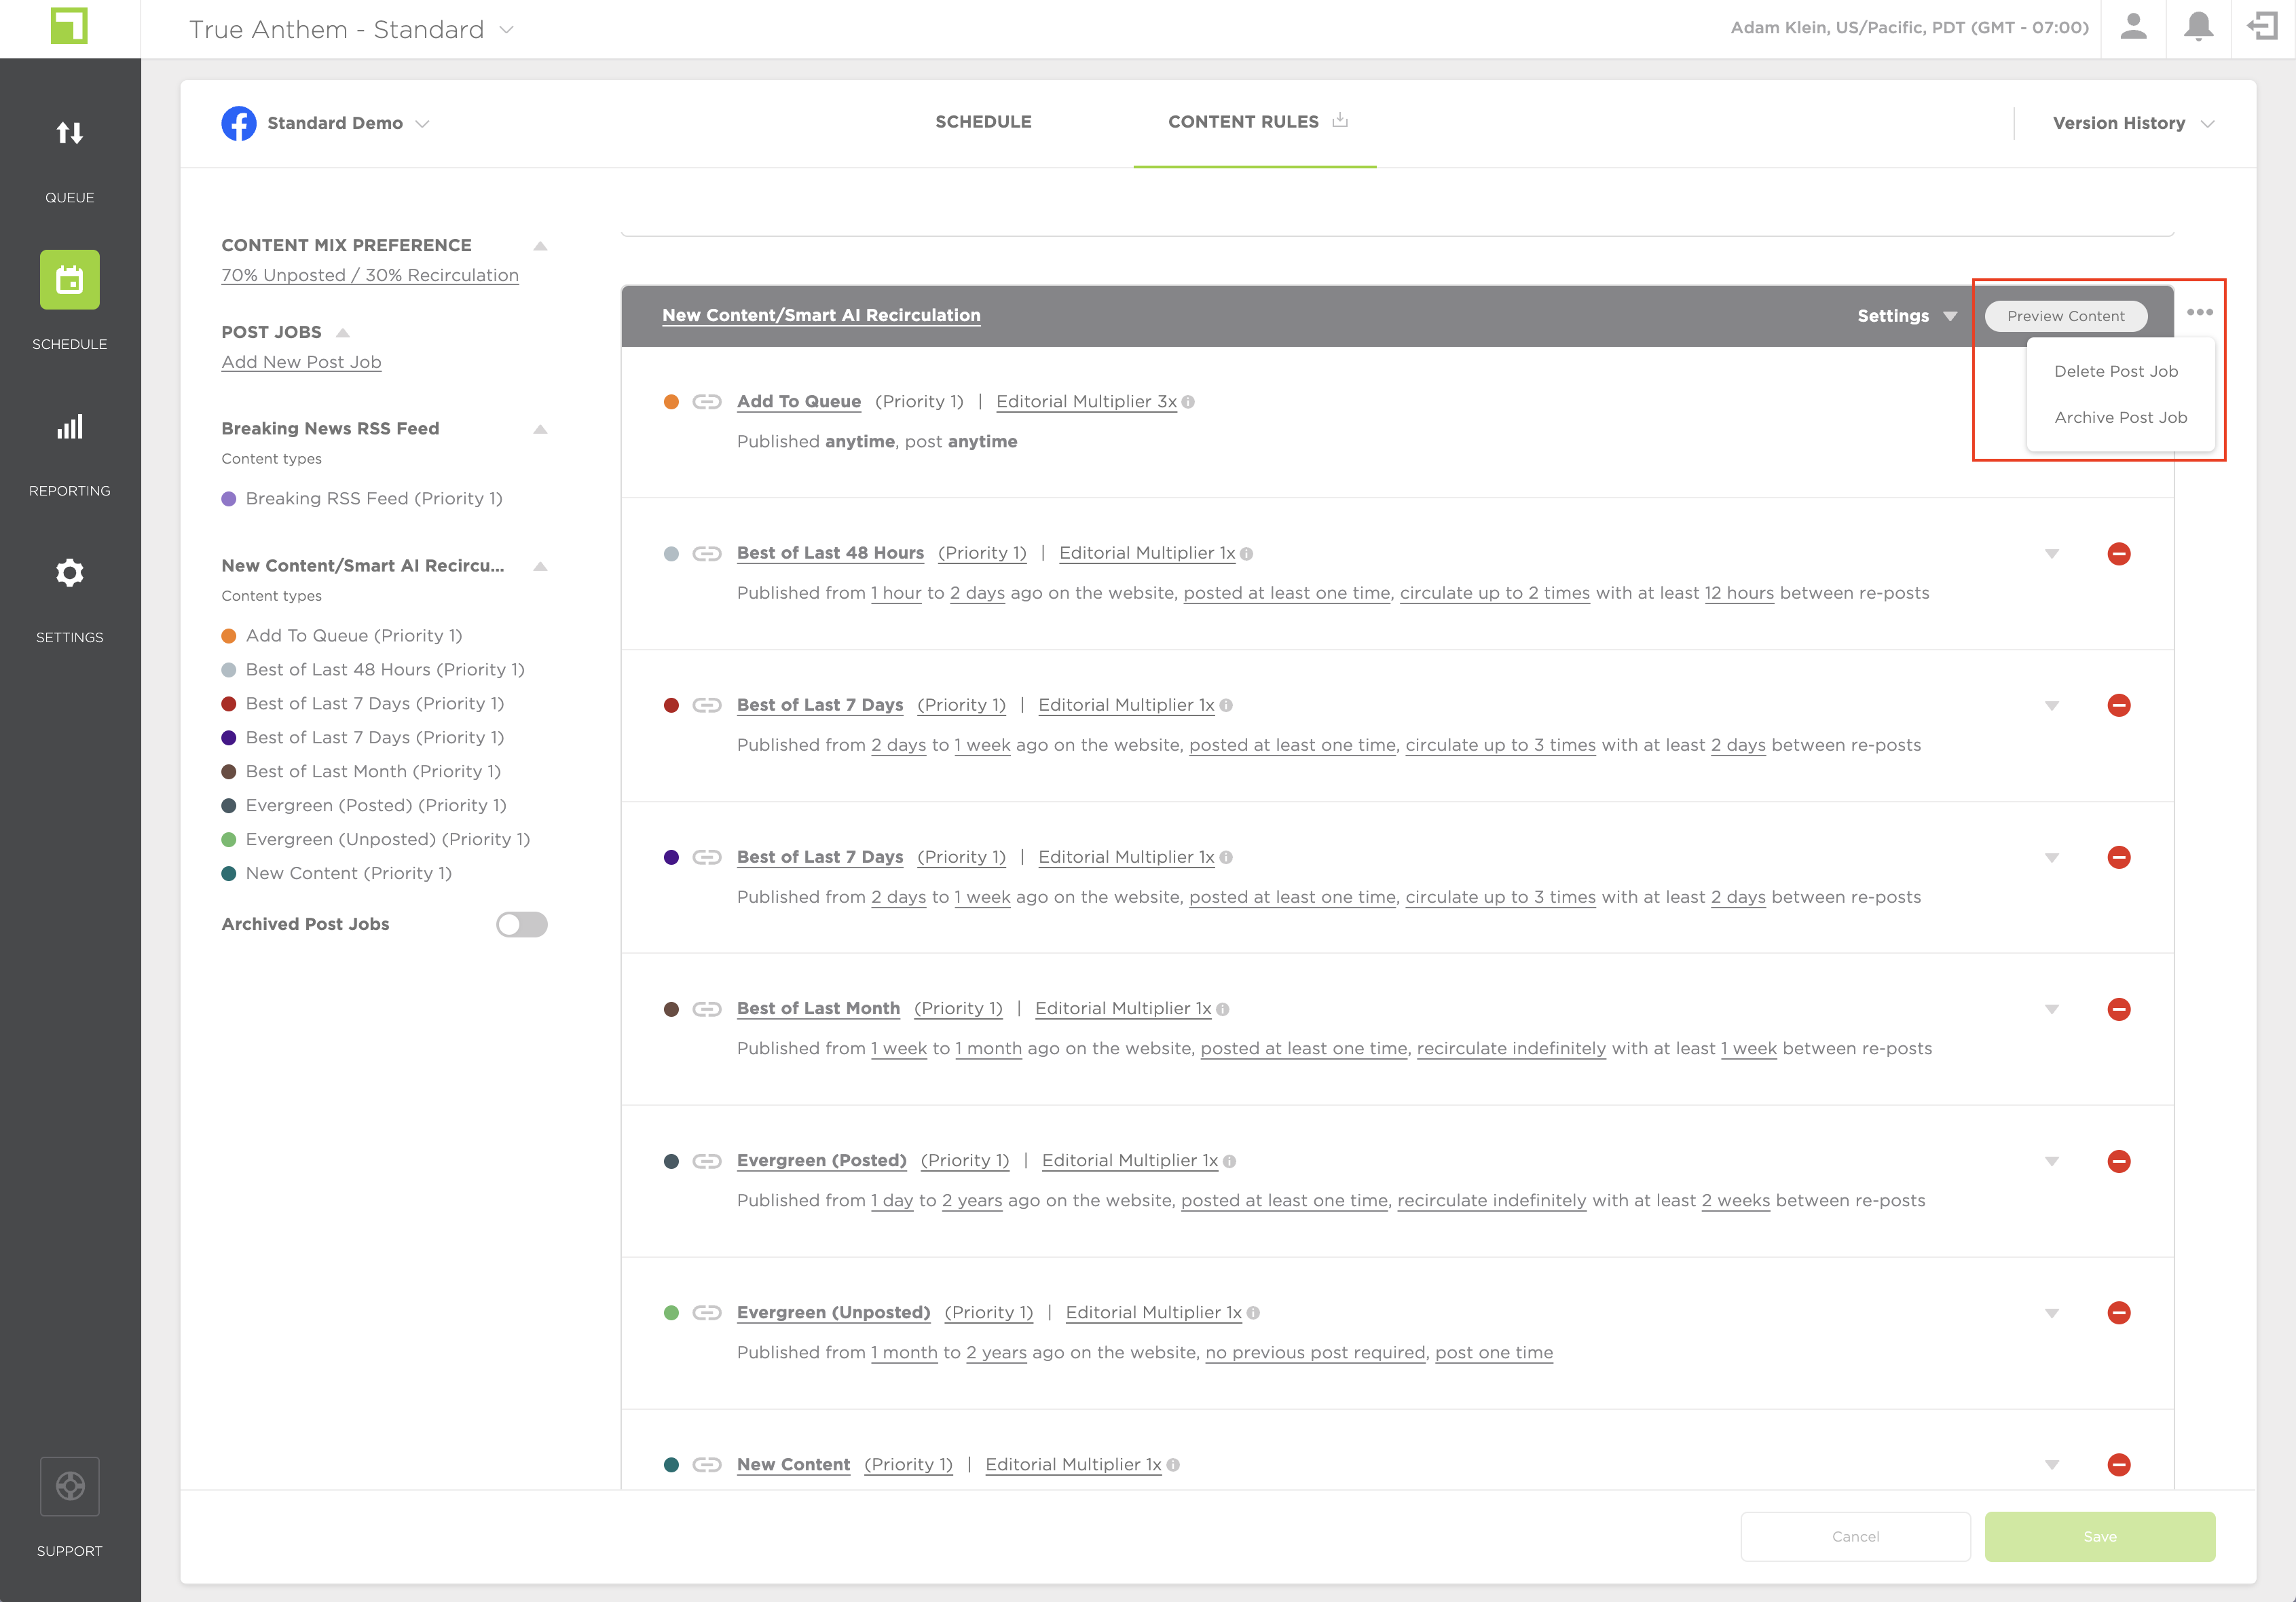Image resolution: width=2296 pixels, height=1602 pixels.
Task: Click brown color dot on Best of Last Month row
Action: pos(671,1010)
